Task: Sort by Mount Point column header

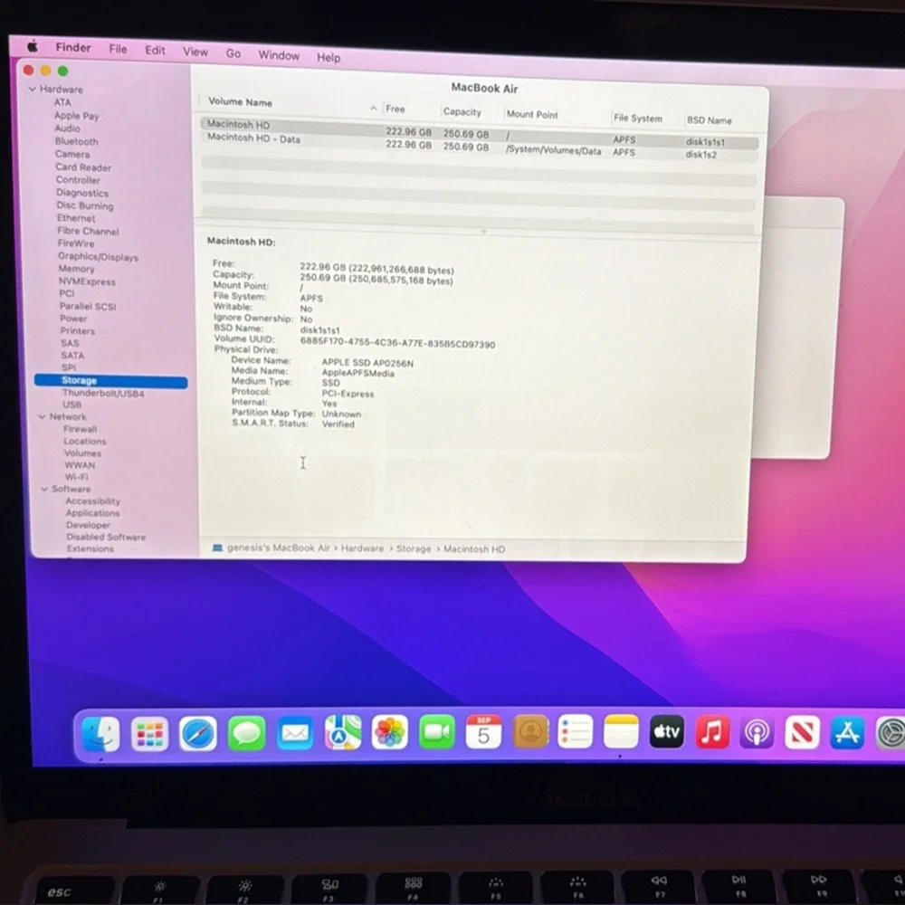Action: click(x=532, y=114)
